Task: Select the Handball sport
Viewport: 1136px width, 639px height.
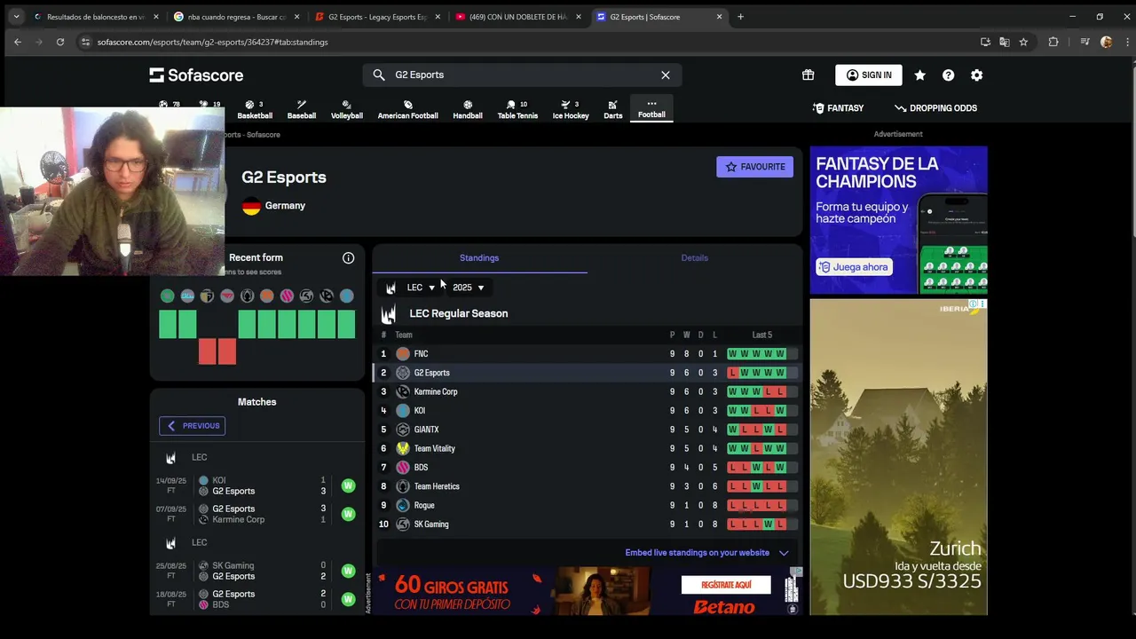Action: coord(468,109)
